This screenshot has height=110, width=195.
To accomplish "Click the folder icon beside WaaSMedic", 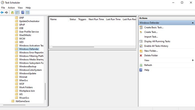I will (x=16, y=35).
